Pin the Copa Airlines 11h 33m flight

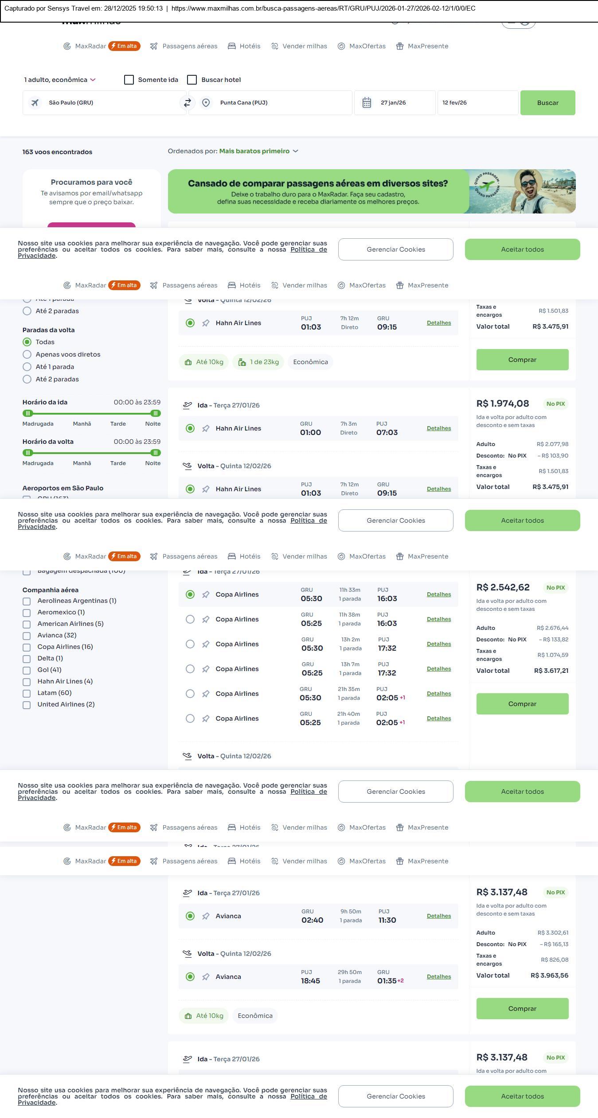206,594
